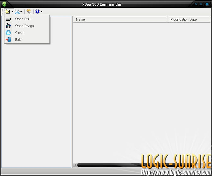Click the blue eject icon beside Close
Image resolution: width=212 pixels, height=176 pixels.
[x=8, y=33]
